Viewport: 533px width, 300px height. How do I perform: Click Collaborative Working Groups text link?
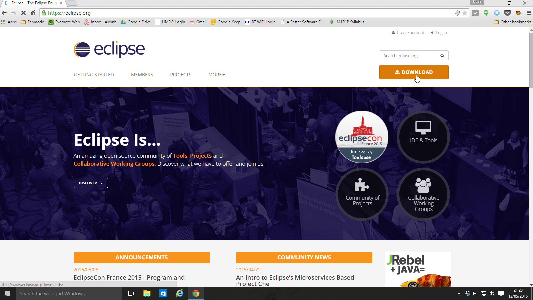tap(114, 164)
